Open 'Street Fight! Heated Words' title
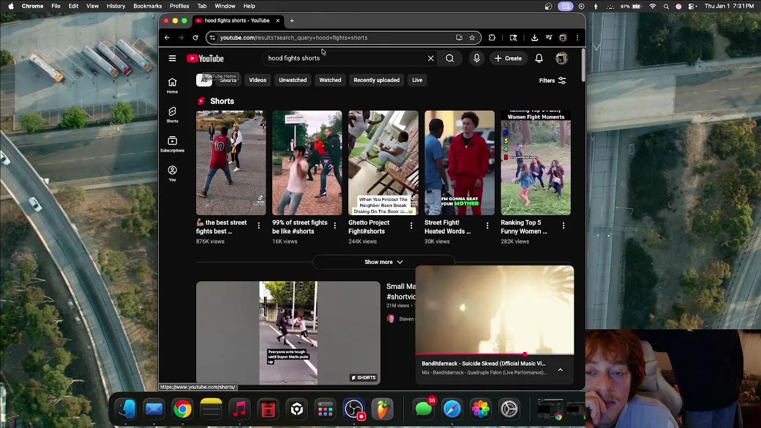 click(x=447, y=227)
